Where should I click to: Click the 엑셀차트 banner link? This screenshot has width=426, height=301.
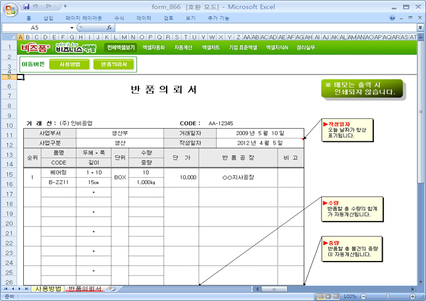(211, 48)
